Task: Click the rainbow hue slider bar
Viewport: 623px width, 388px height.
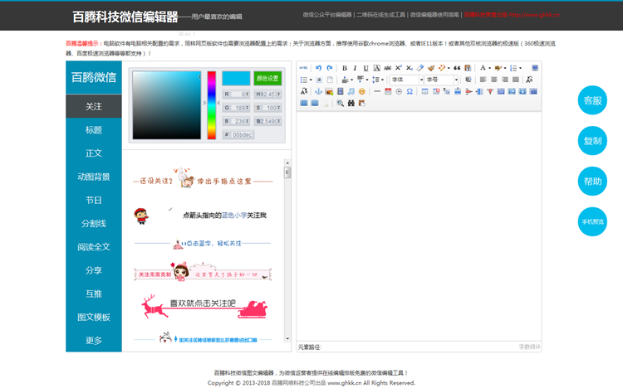Action: [x=211, y=105]
